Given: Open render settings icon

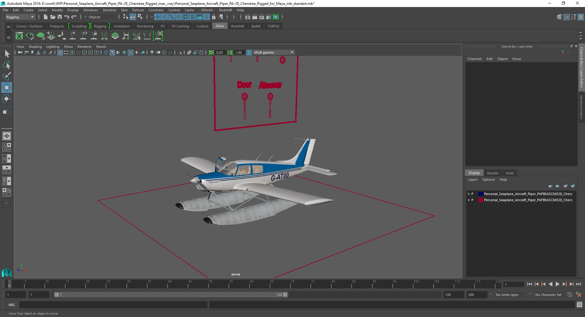Looking at the screenshot, I should [268, 17].
